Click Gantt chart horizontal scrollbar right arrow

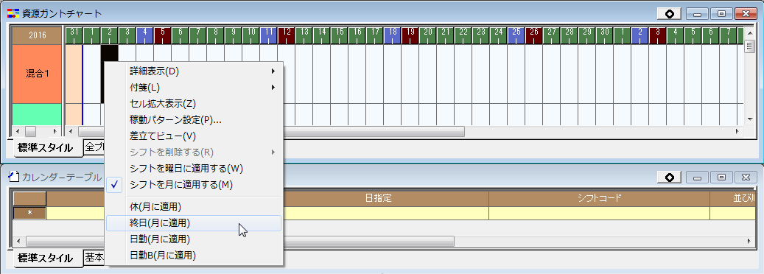point(737,132)
